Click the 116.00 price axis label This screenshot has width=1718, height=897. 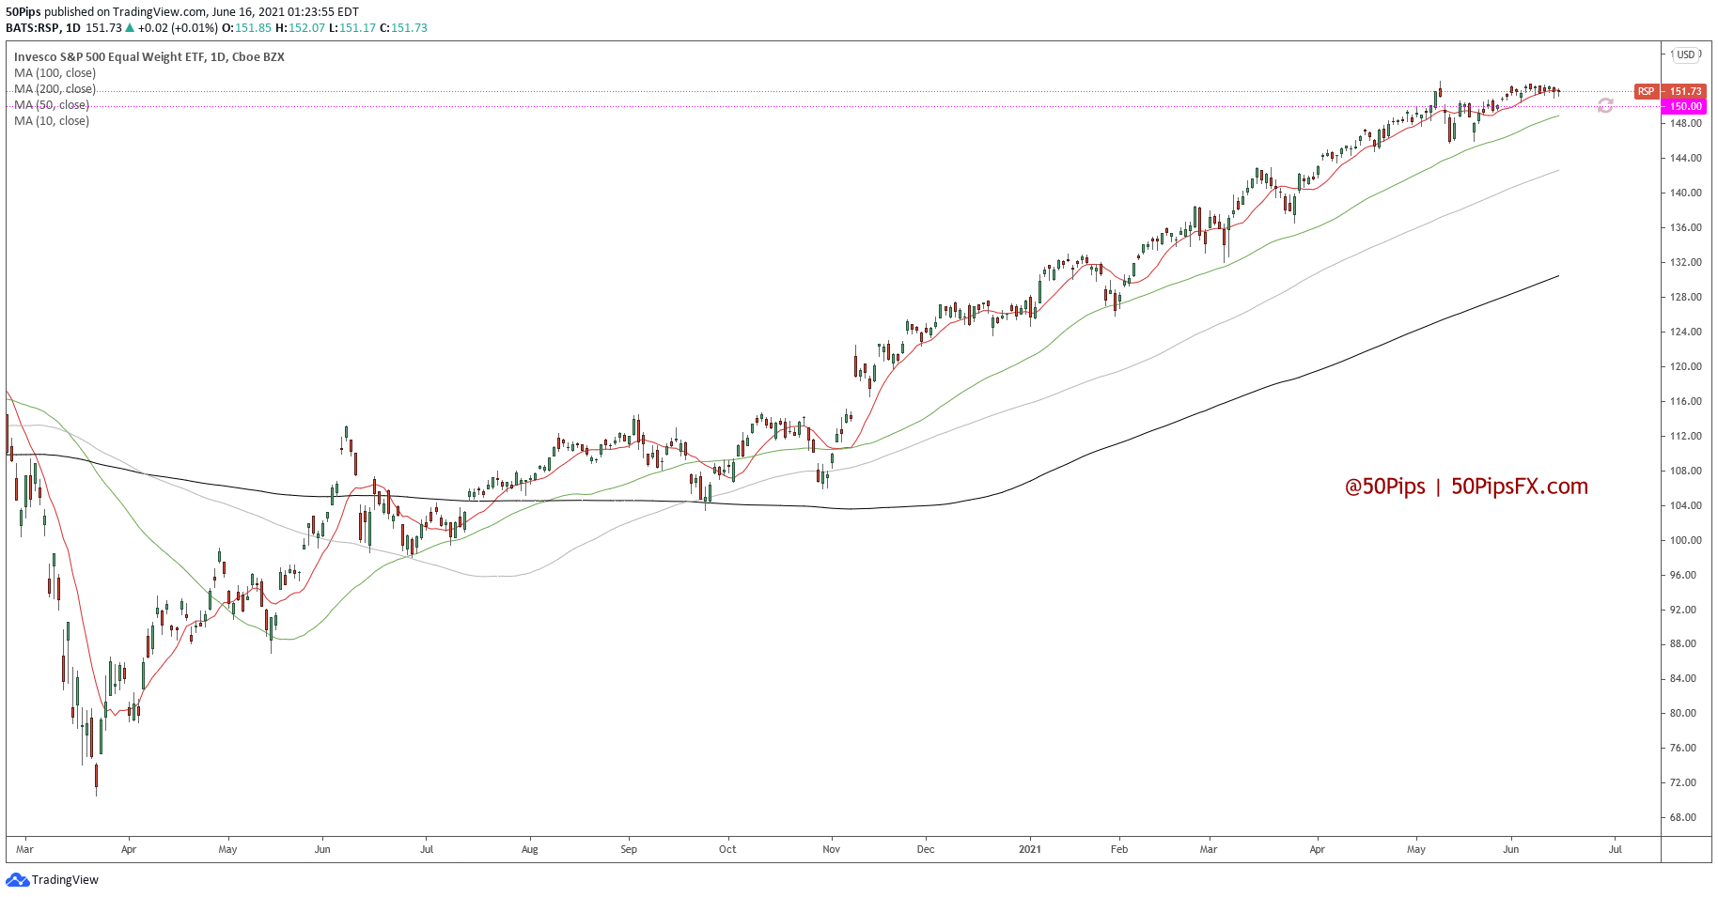pyautogui.click(x=1686, y=401)
